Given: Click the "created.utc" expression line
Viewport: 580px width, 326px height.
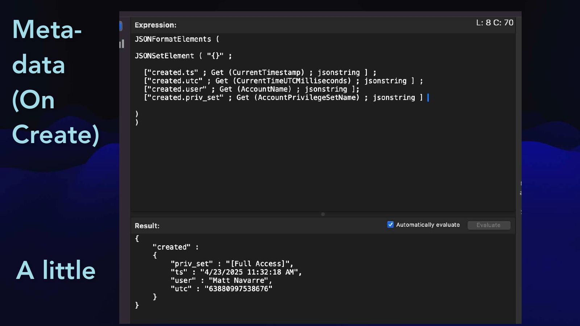Looking at the screenshot, I should pos(283,81).
